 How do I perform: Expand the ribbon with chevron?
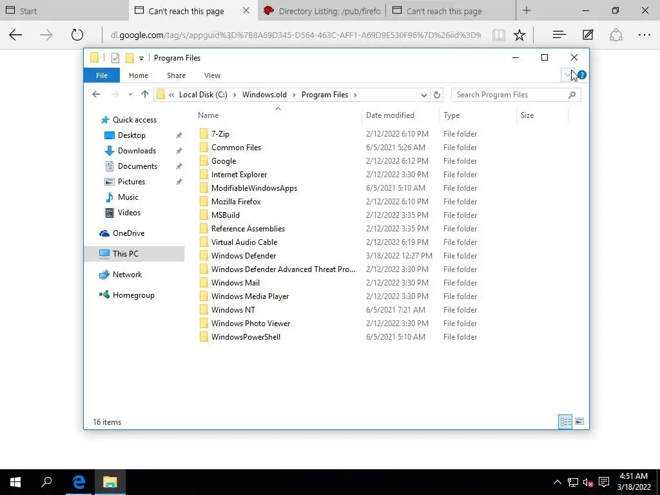click(x=567, y=75)
